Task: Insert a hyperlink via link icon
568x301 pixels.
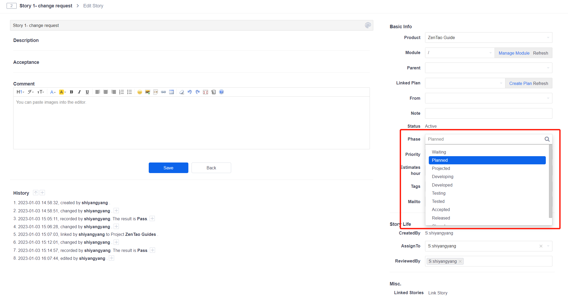Action: pos(164,92)
